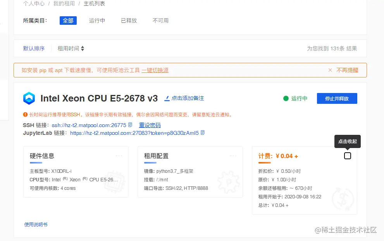384x241 pixels.
Task: Filter hosts by 运行中
Action: (x=97, y=21)
